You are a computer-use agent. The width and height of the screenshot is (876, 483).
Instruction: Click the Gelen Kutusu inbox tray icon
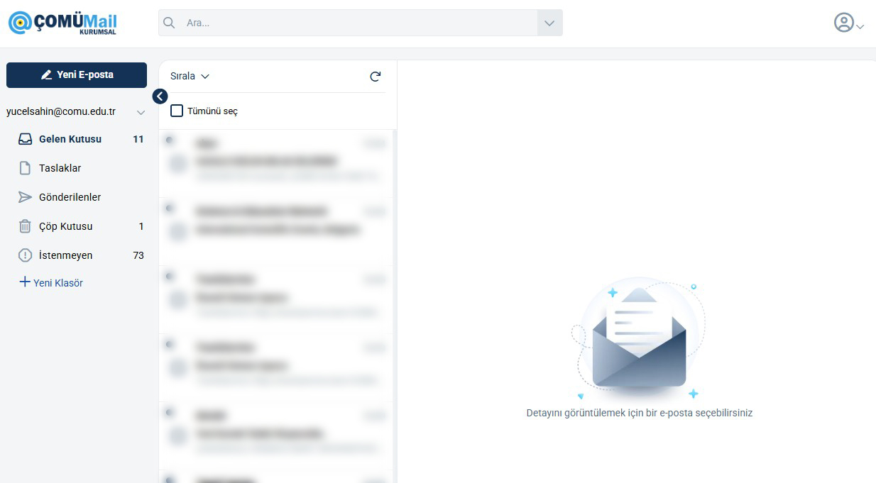pyautogui.click(x=25, y=139)
